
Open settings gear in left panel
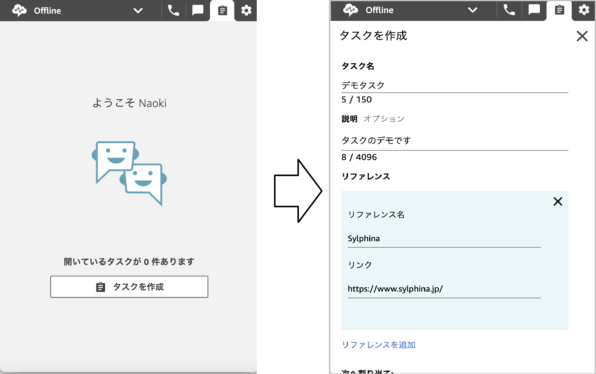[246, 11]
